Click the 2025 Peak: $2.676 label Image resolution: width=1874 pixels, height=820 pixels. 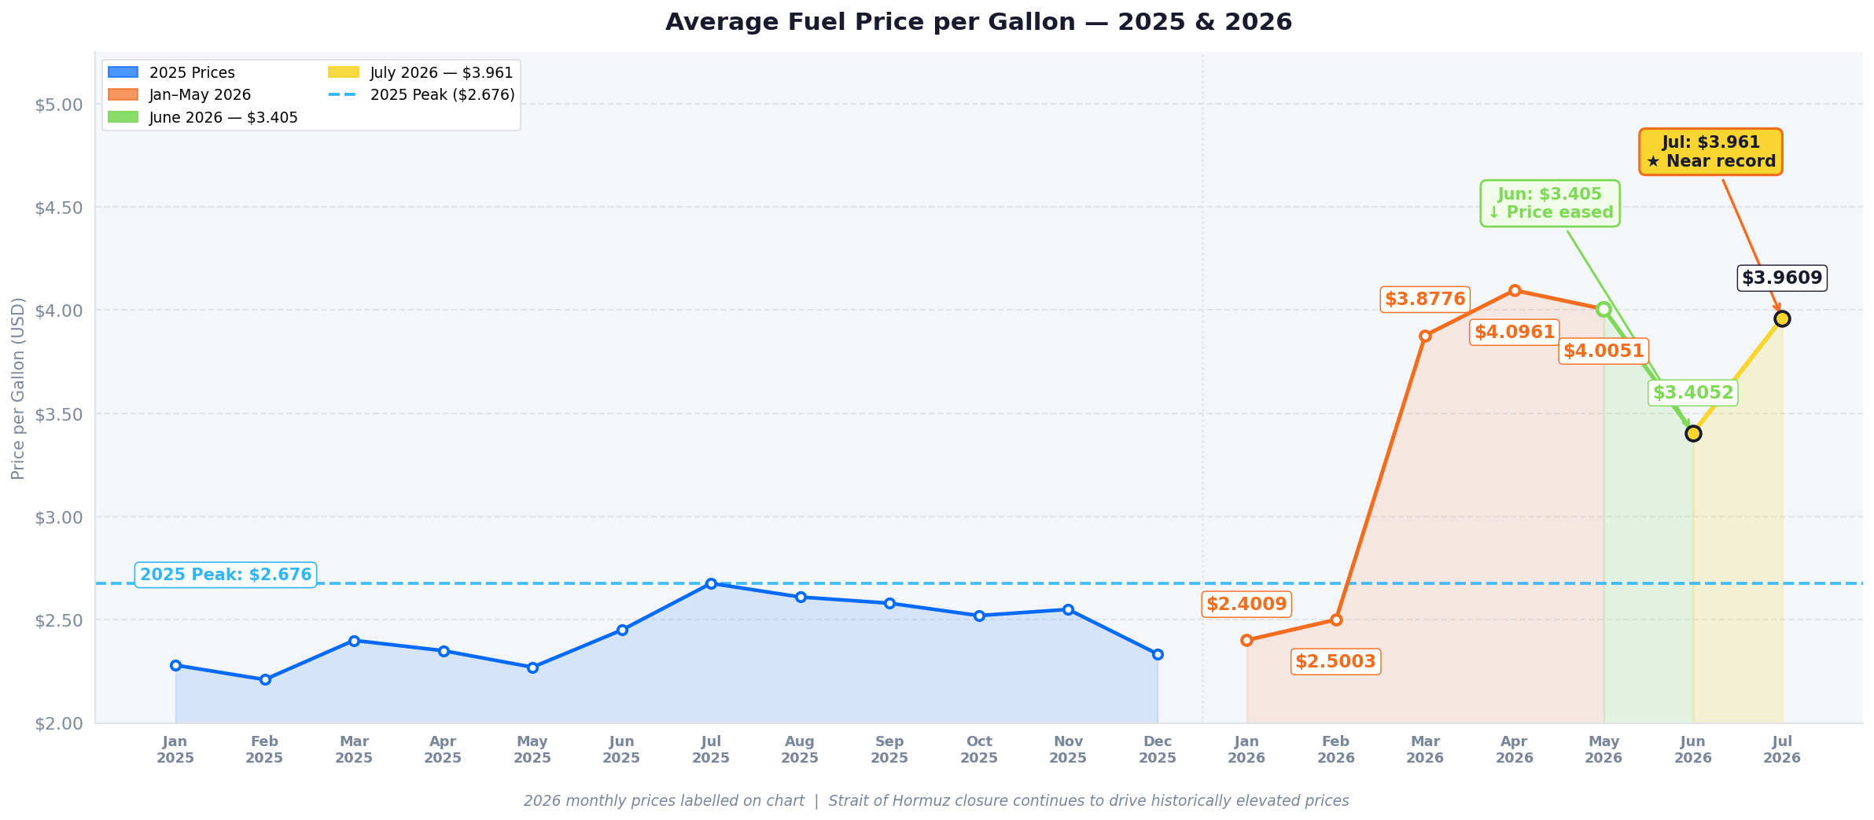coord(226,575)
